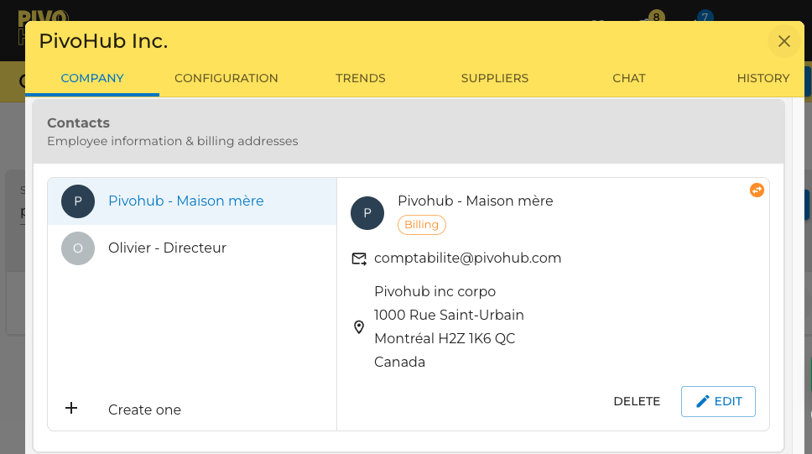
Task: Open the Trends tab
Action: [361, 78]
